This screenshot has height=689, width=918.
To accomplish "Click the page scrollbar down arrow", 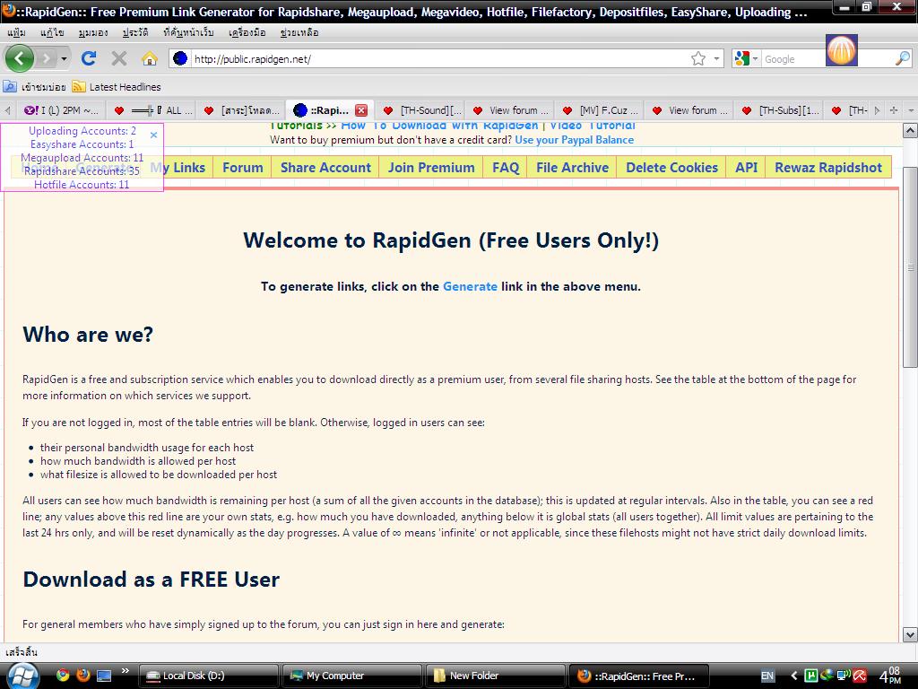I will pos(910,634).
